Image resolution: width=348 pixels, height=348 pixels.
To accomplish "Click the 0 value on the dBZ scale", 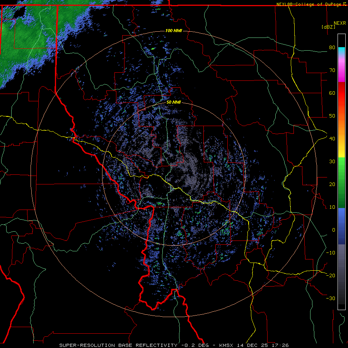I will [333, 230].
